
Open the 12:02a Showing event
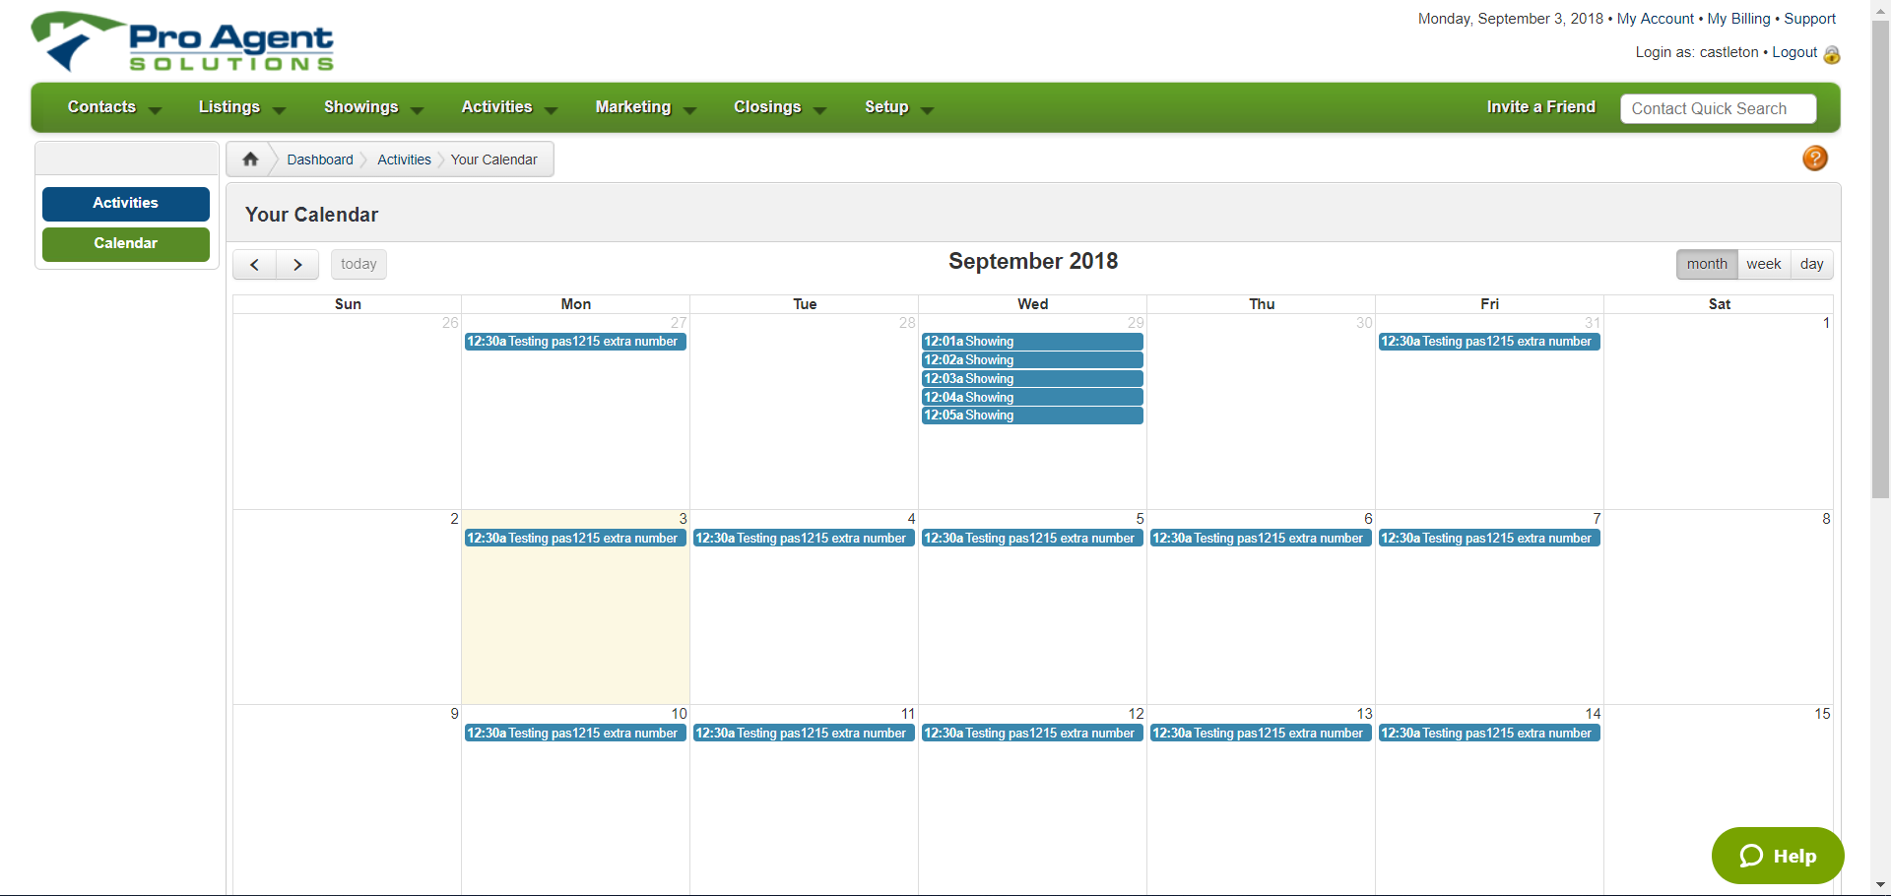click(1032, 360)
